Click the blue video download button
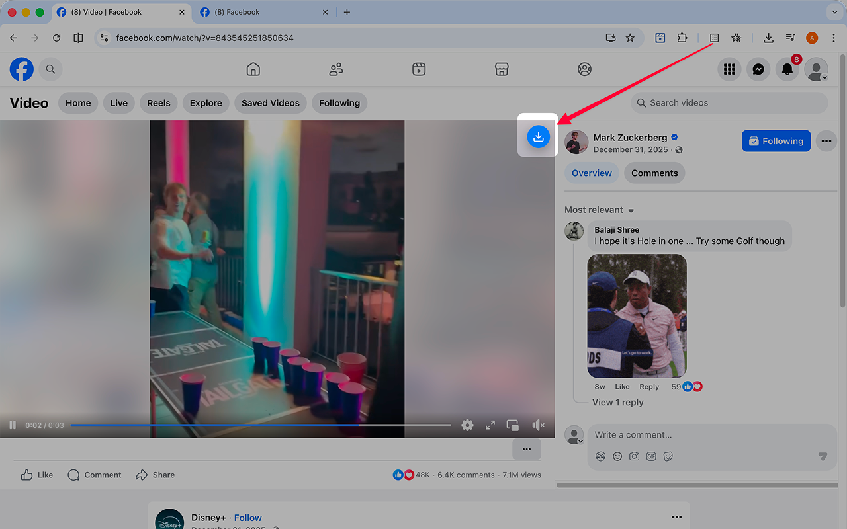The height and width of the screenshot is (529, 847). coord(539,137)
